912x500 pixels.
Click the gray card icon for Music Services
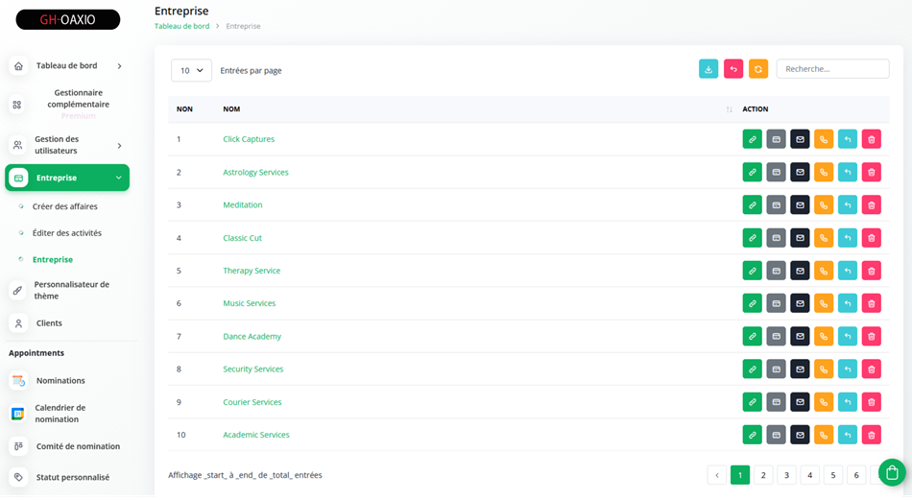pos(776,303)
